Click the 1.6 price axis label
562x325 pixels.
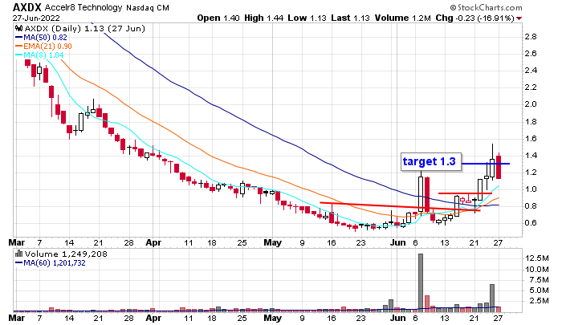point(531,138)
